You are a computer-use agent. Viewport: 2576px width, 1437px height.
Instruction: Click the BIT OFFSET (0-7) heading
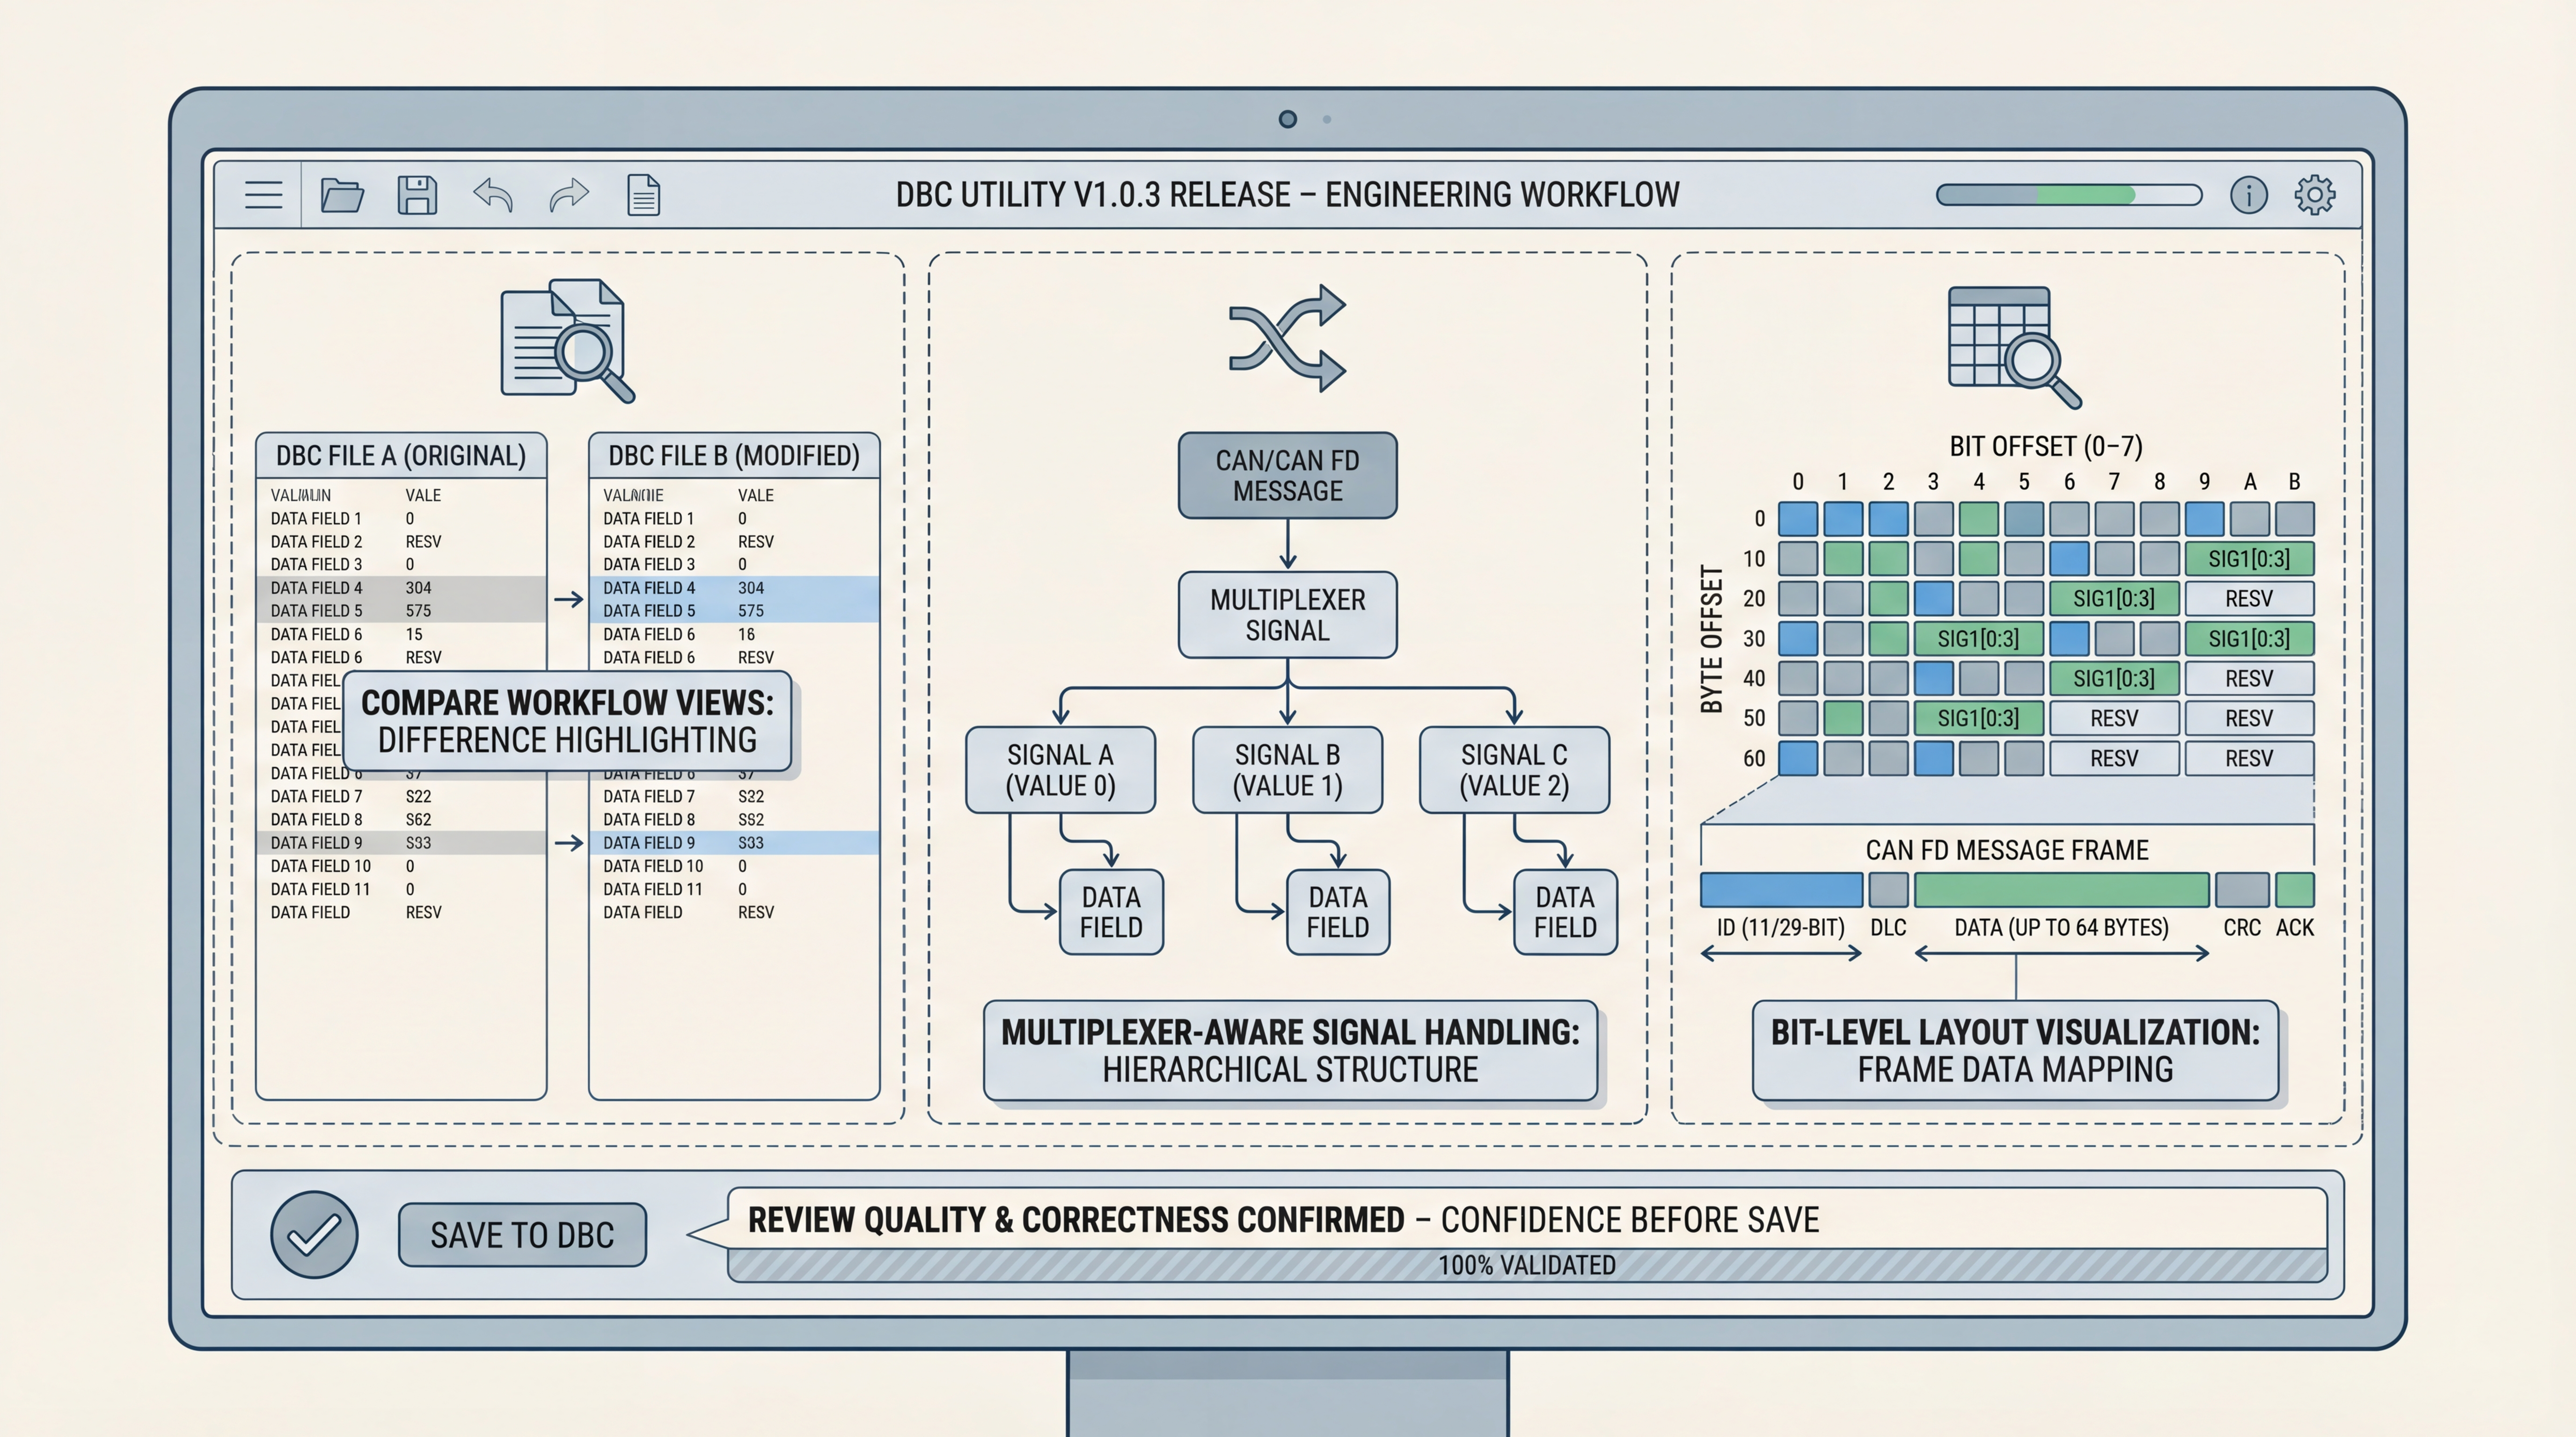click(2046, 446)
